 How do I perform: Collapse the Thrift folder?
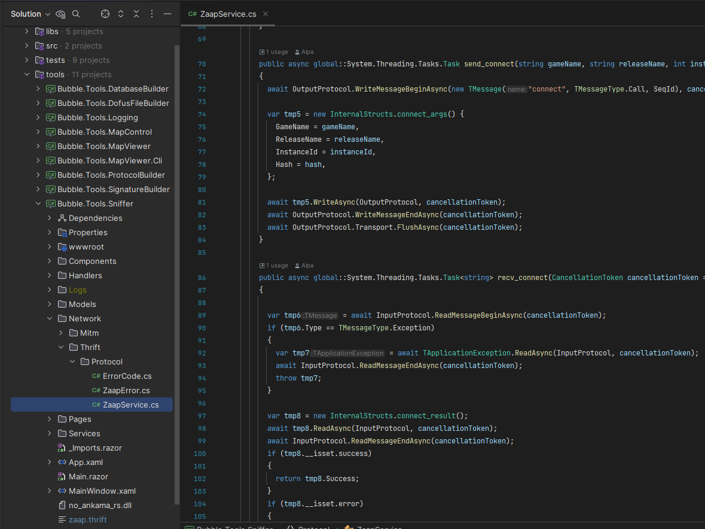(x=61, y=347)
